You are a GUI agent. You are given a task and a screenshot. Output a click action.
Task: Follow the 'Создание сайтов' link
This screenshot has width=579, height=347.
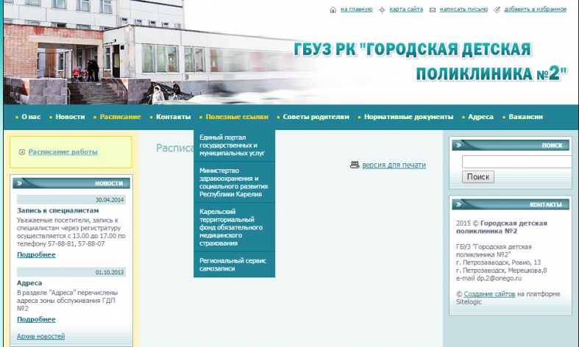pos(489,294)
